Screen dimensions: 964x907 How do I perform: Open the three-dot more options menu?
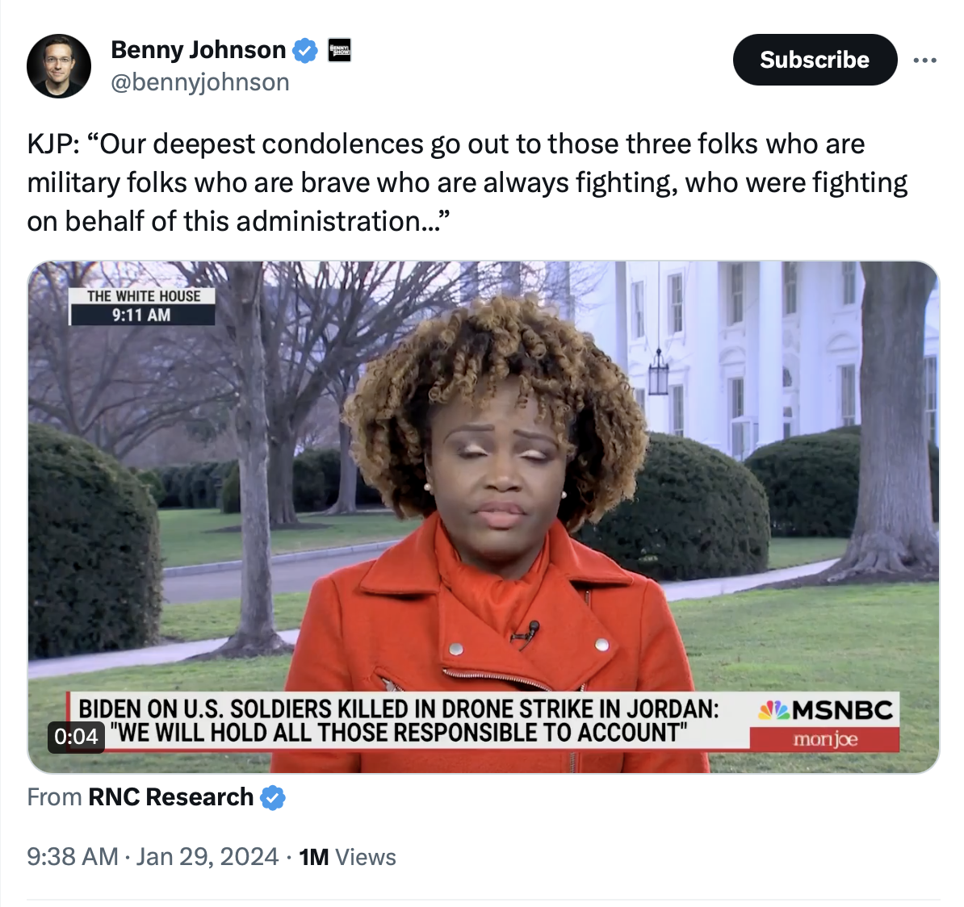(x=924, y=61)
